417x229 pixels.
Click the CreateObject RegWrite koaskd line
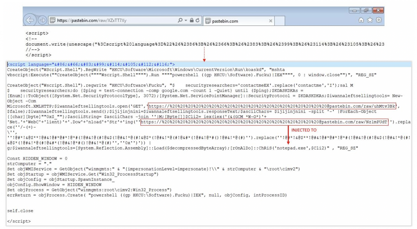[x=146, y=70]
